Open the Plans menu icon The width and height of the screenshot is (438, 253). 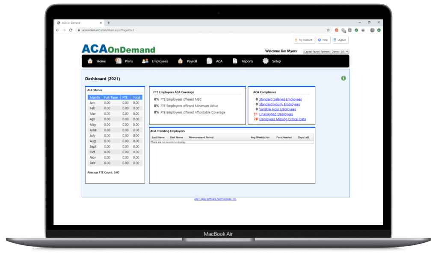point(118,61)
